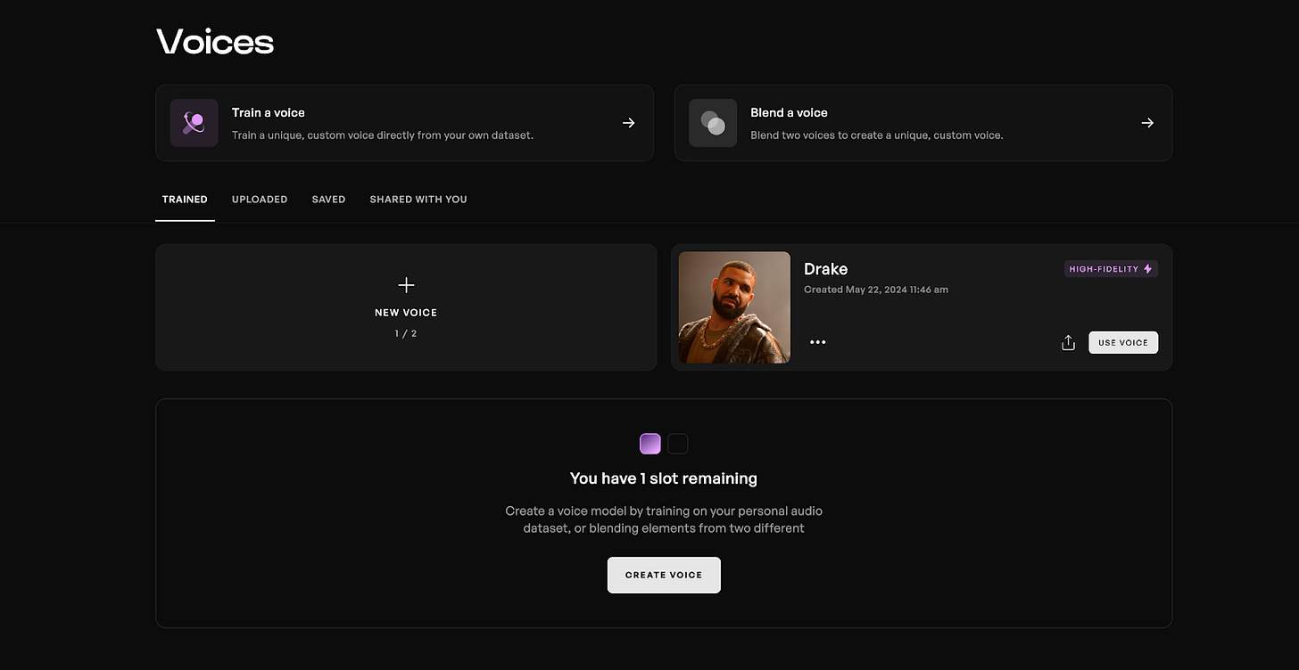Click the share icon on Drake voice
Screen dimensions: 1299x670
pyautogui.click(x=1068, y=343)
